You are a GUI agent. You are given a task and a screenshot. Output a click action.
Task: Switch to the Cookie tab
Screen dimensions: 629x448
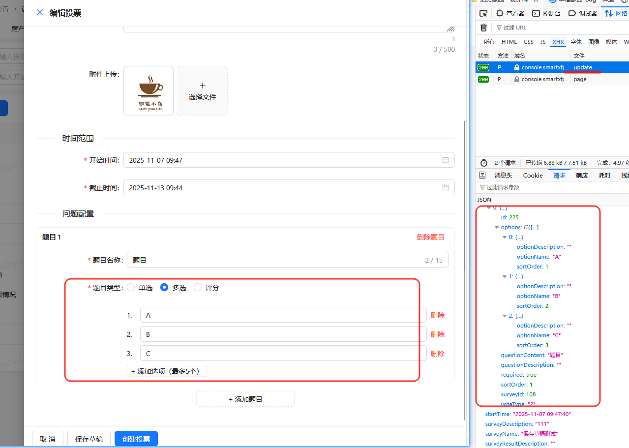click(x=533, y=175)
